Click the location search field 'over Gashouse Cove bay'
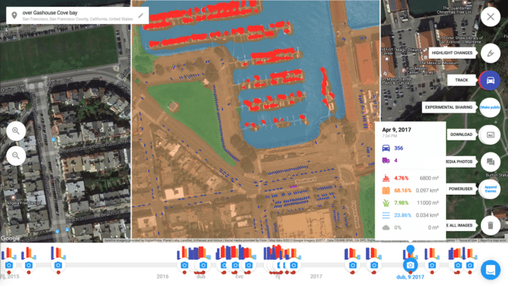The height and width of the screenshot is (286, 508). pyautogui.click(x=77, y=16)
